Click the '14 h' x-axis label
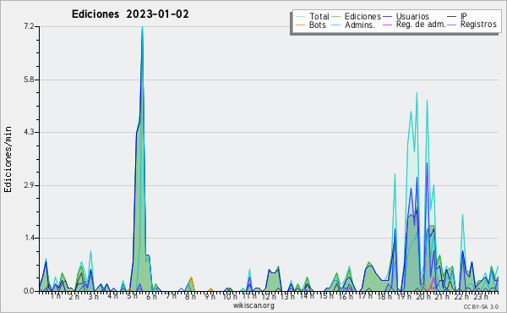The width and height of the screenshot is (507, 313). click(307, 296)
